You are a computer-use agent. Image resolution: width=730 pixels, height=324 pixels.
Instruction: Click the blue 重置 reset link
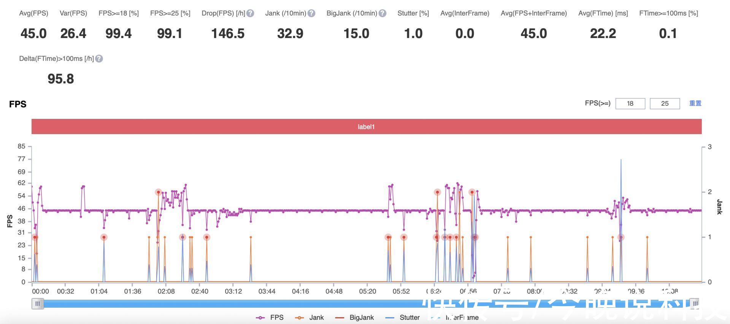click(x=695, y=103)
